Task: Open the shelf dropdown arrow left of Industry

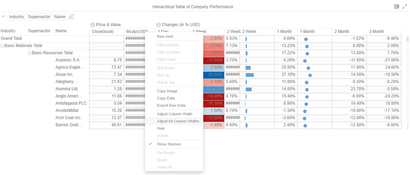Action: point(3,16)
